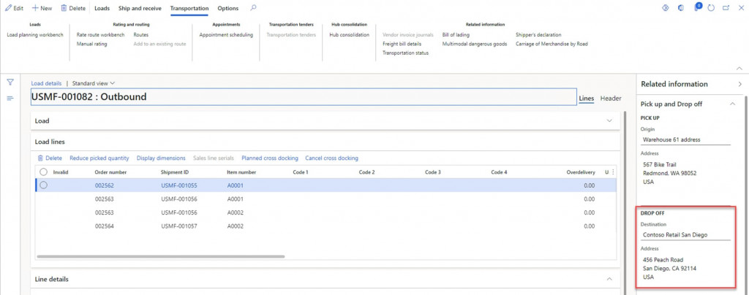Refresh the page with the circular arrow
Screen dimensions: 749x295
click(x=711, y=8)
